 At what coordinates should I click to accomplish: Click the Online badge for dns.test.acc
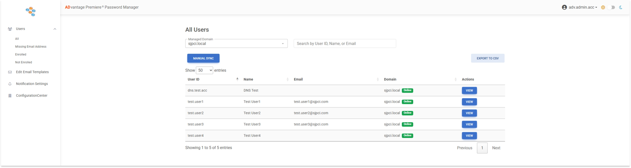click(407, 90)
